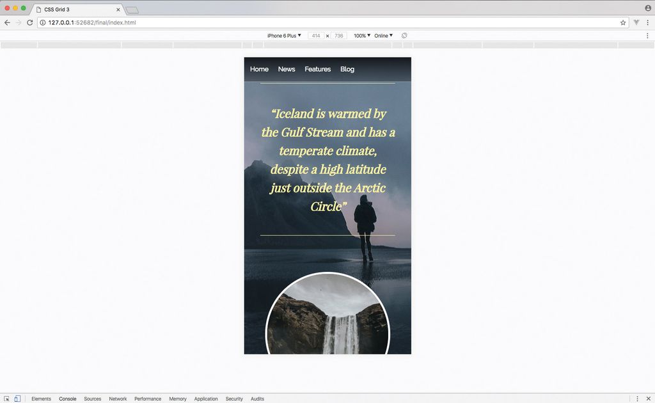Open the iPhone 6 Plus device dropdown

click(x=283, y=35)
